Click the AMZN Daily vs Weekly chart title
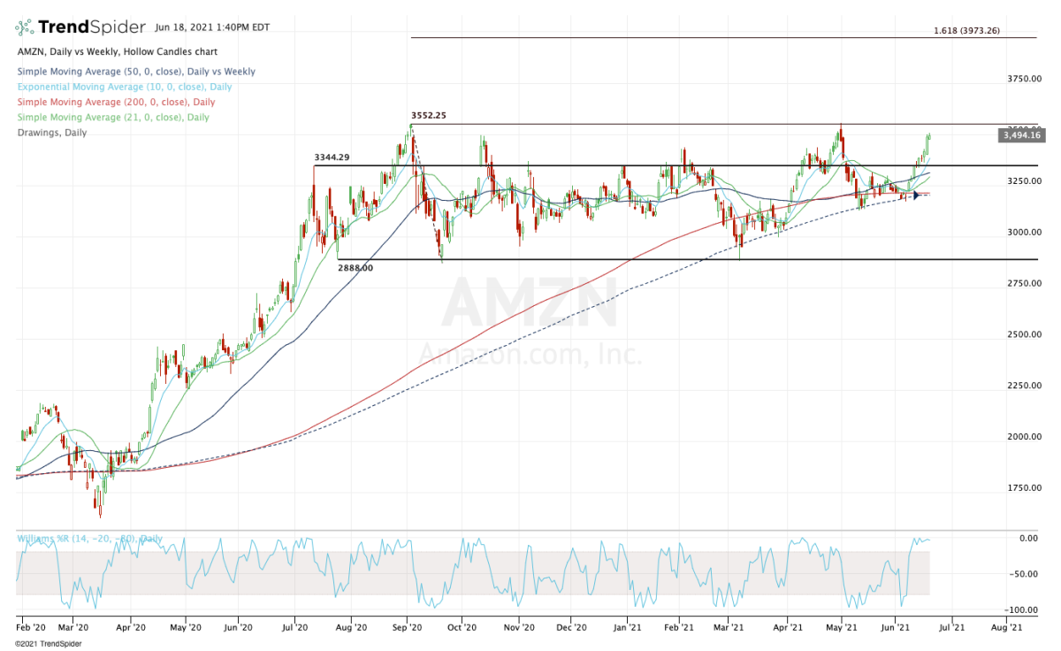This screenshot has height=651, width=1061. tap(117, 52)
